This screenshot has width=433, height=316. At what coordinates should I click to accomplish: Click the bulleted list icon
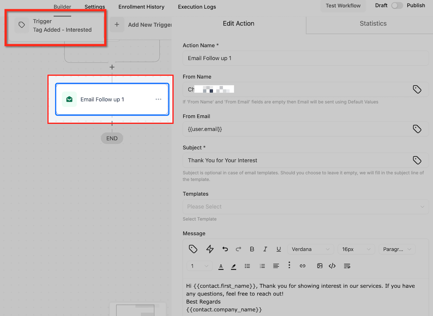click(247, 266)
